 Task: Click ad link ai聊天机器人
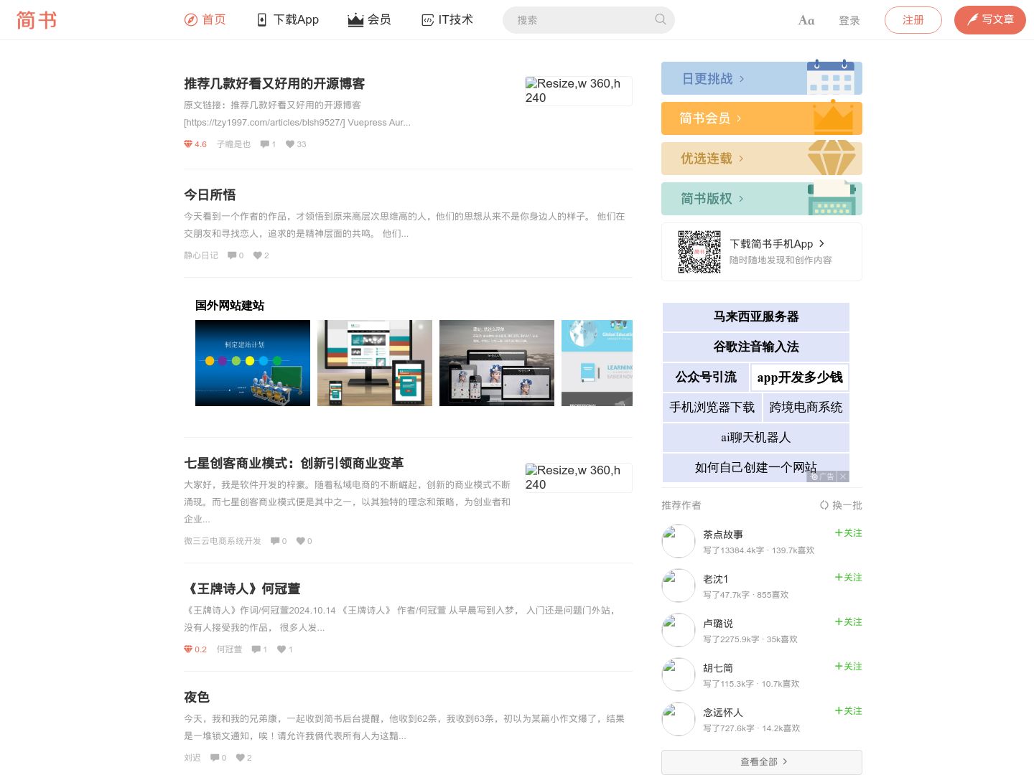pyautogui.click(x=756, y=438)
